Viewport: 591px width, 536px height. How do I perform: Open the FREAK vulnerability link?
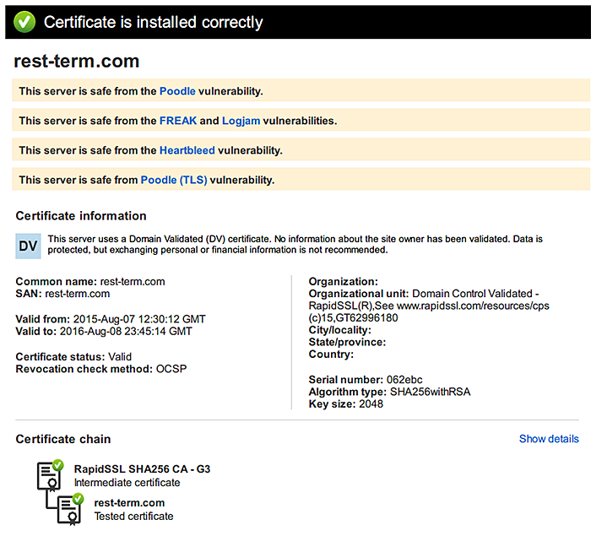pos(178,121)
